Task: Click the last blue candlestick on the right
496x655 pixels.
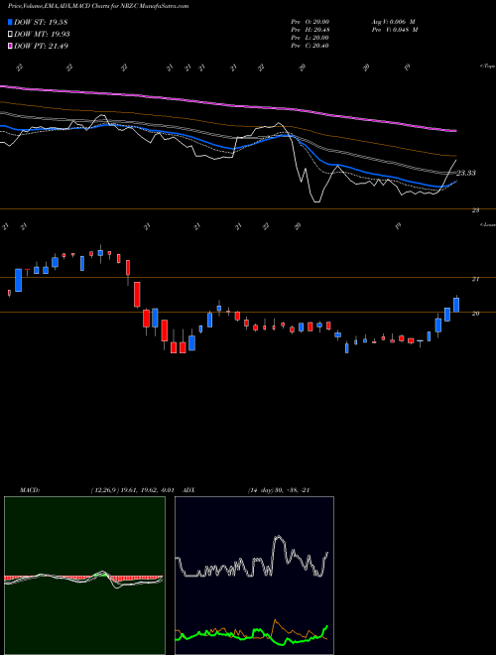Action: (x=456, y=305)
